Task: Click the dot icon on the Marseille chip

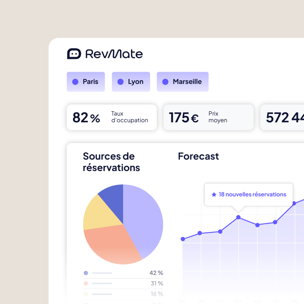Action: point(165,82)
